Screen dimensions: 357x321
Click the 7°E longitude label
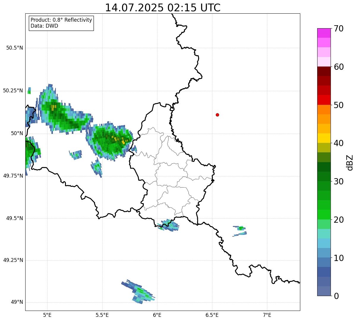click(x=267, y=315)
